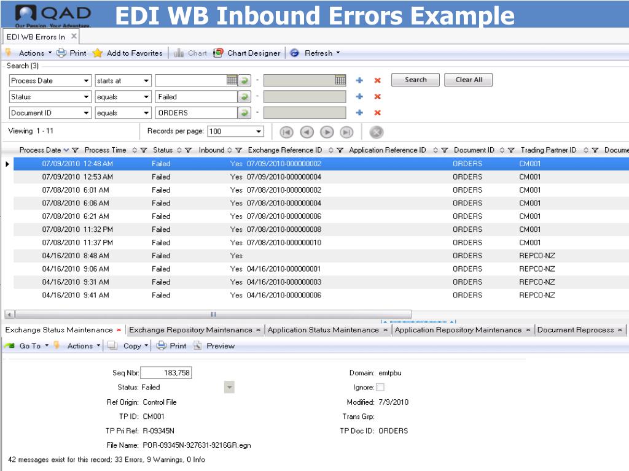Click the Print icon in top toolbar
Viewport: 629px width, 471px height.
coord(61,53)
